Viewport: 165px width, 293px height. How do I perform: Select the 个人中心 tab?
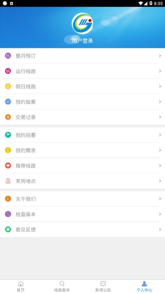144,286
